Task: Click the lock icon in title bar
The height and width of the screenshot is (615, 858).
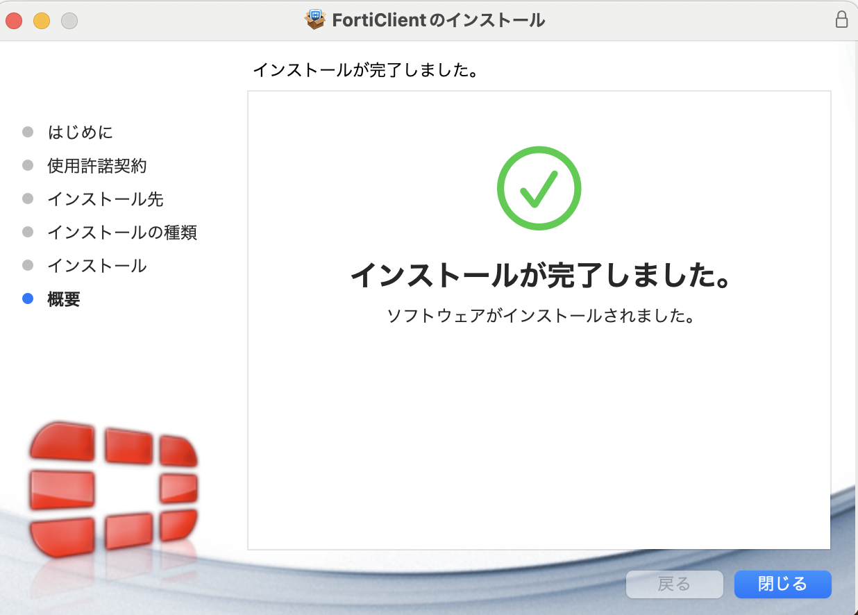Action: 841,20
